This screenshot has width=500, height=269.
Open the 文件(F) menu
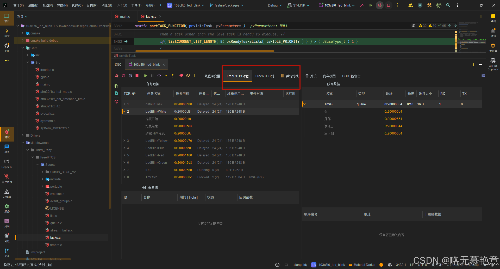click(18, 5)
